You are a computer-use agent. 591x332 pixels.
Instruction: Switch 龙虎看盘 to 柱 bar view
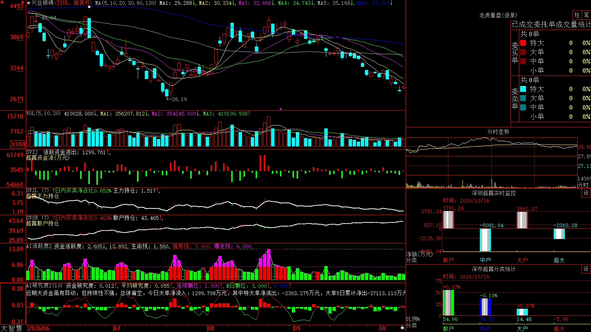577,15
